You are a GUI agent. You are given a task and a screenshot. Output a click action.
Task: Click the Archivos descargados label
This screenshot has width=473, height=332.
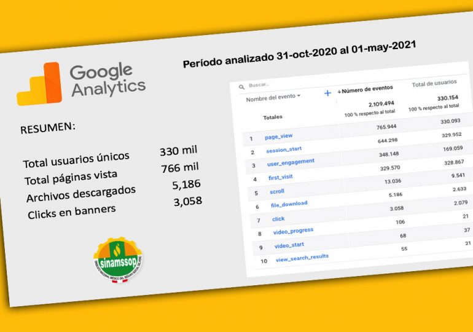pyautogui.click(x=81, y=194)
